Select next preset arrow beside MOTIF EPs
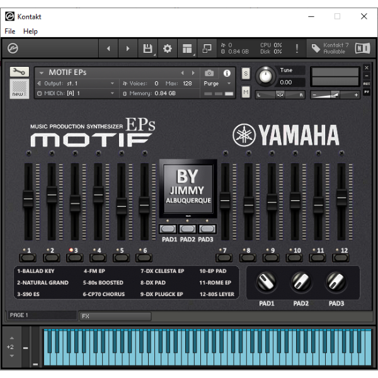This screenshot has height=378, width=378. click(193, 73)
